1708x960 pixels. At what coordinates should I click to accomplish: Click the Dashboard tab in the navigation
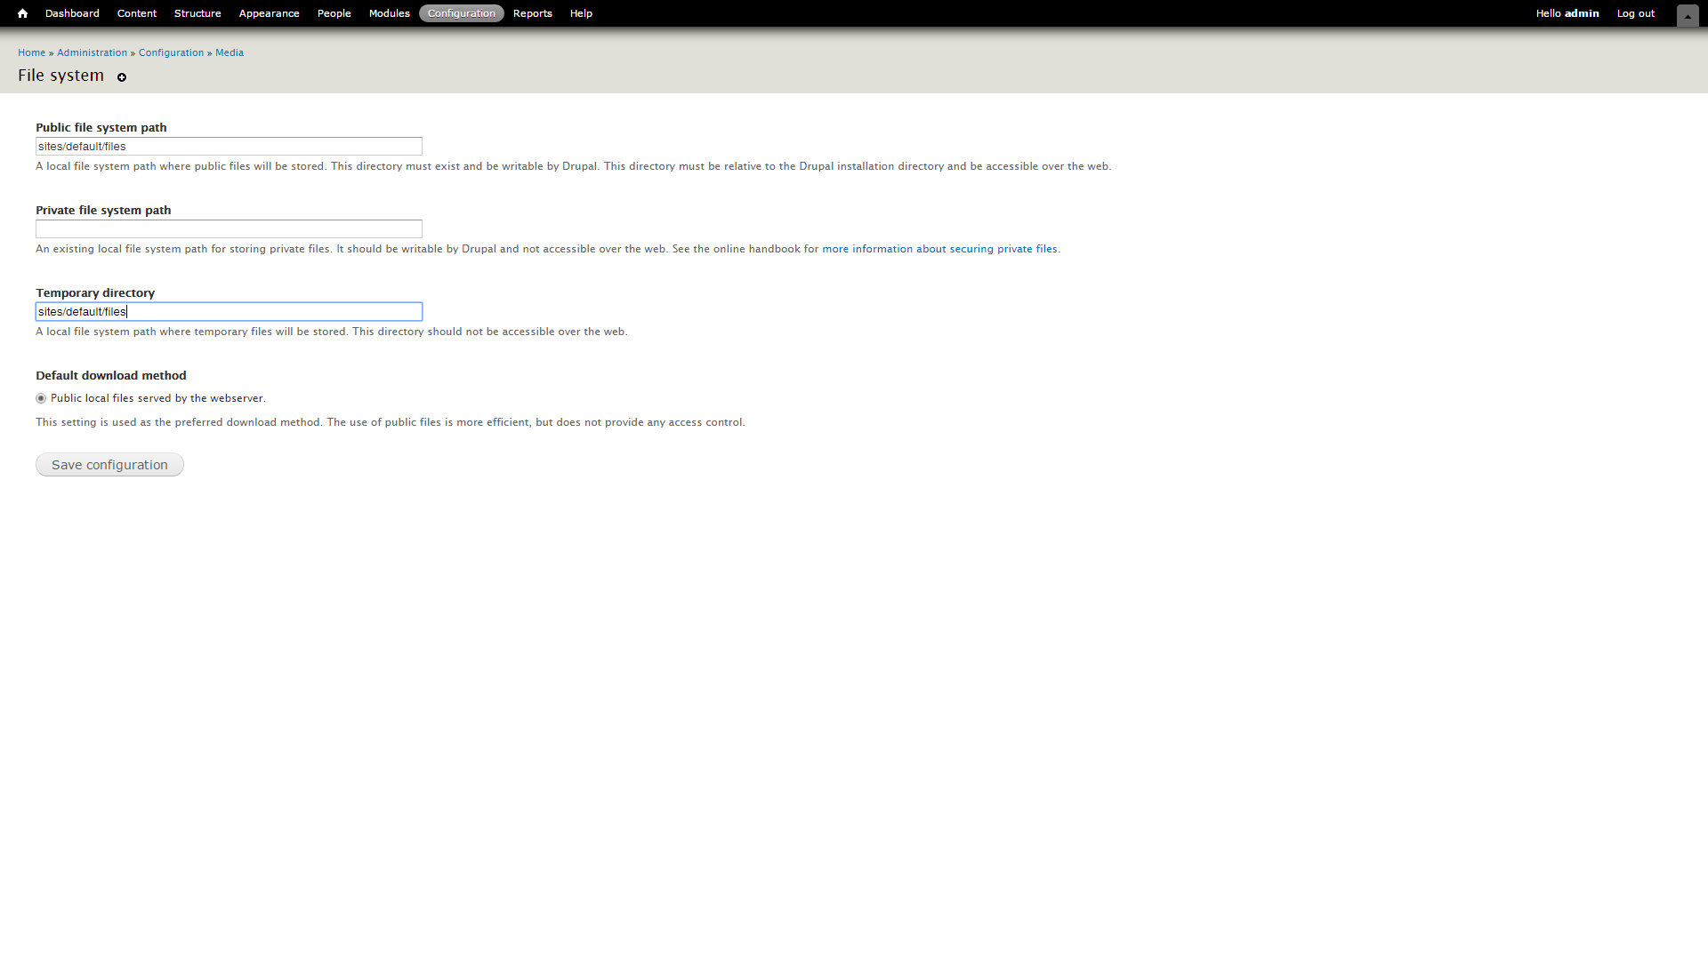tap(71, 13)
